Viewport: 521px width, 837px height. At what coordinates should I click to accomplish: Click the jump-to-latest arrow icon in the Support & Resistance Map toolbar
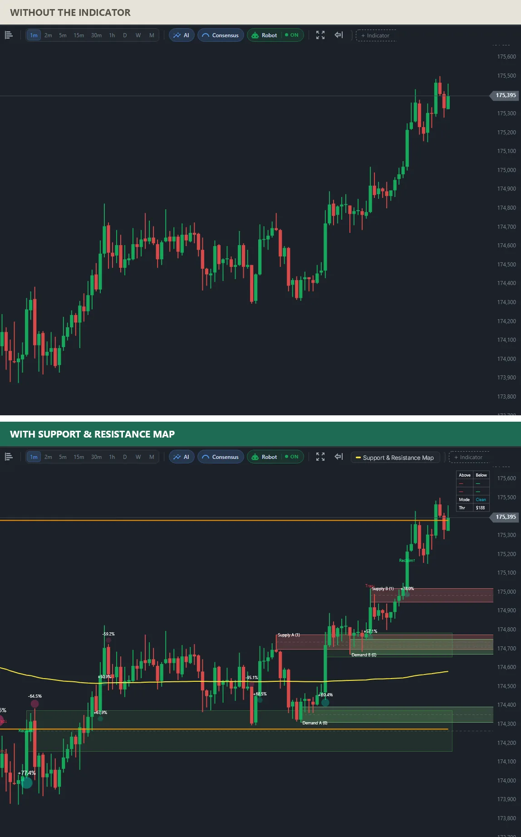(339, 457)
